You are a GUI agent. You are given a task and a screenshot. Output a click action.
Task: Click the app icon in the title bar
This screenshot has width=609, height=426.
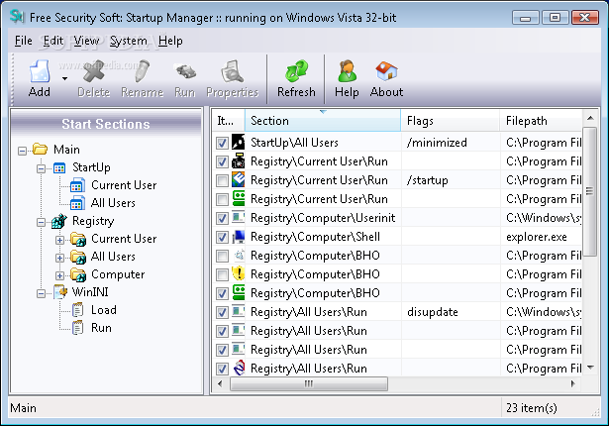pyautogui.click(x=18, y=17)
